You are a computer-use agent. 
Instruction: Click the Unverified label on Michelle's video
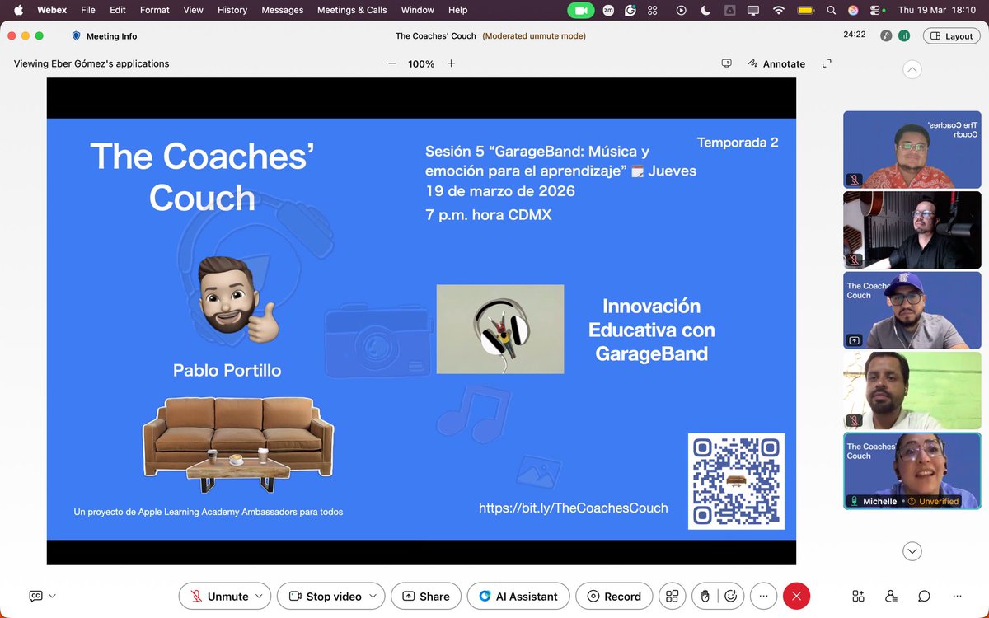pos(935,501)
